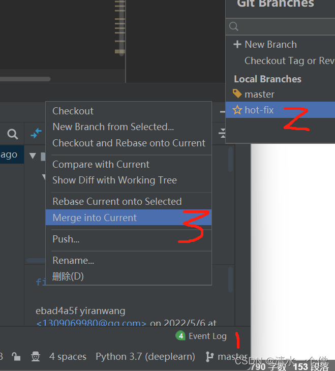Image resolution: width=335 pixels, height=371 pixels.
Task: Click the email link 1309069980@qq.com
Action: coord(91,323)
